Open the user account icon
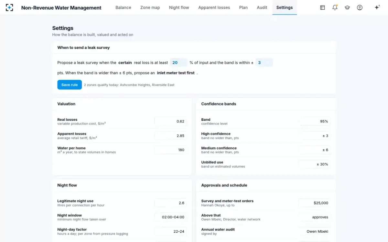 [360, 7]
